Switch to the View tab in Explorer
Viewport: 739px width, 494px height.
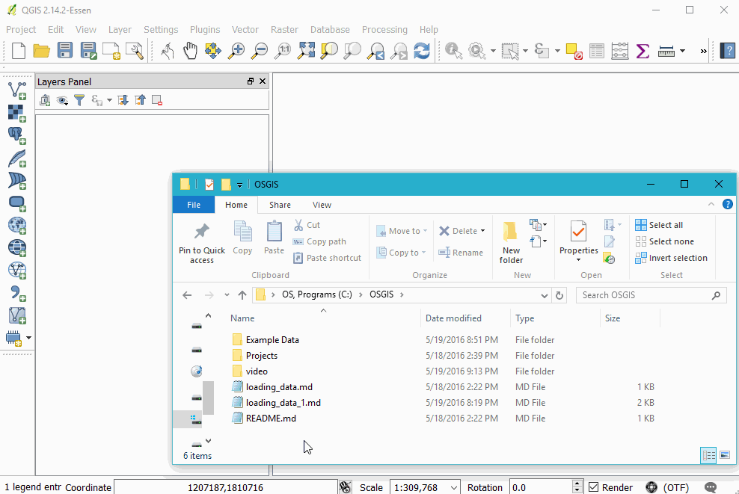[x=322, y=205]
